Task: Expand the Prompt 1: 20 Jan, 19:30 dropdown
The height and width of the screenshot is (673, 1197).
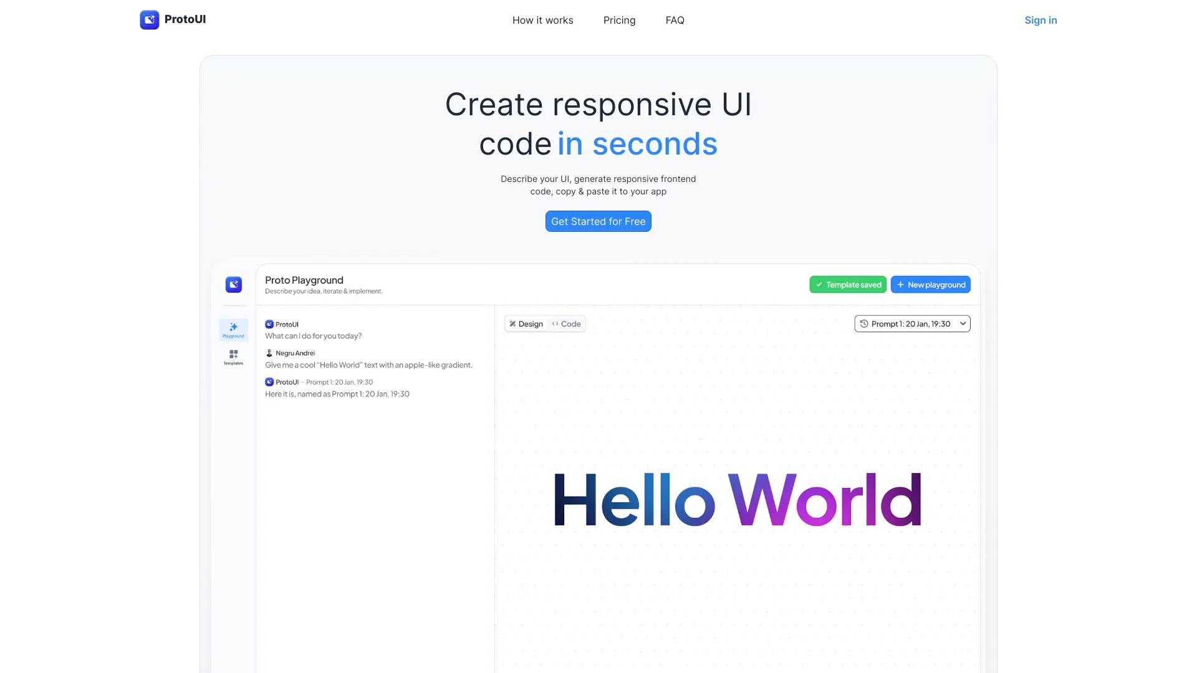Action: coord(911,323)
